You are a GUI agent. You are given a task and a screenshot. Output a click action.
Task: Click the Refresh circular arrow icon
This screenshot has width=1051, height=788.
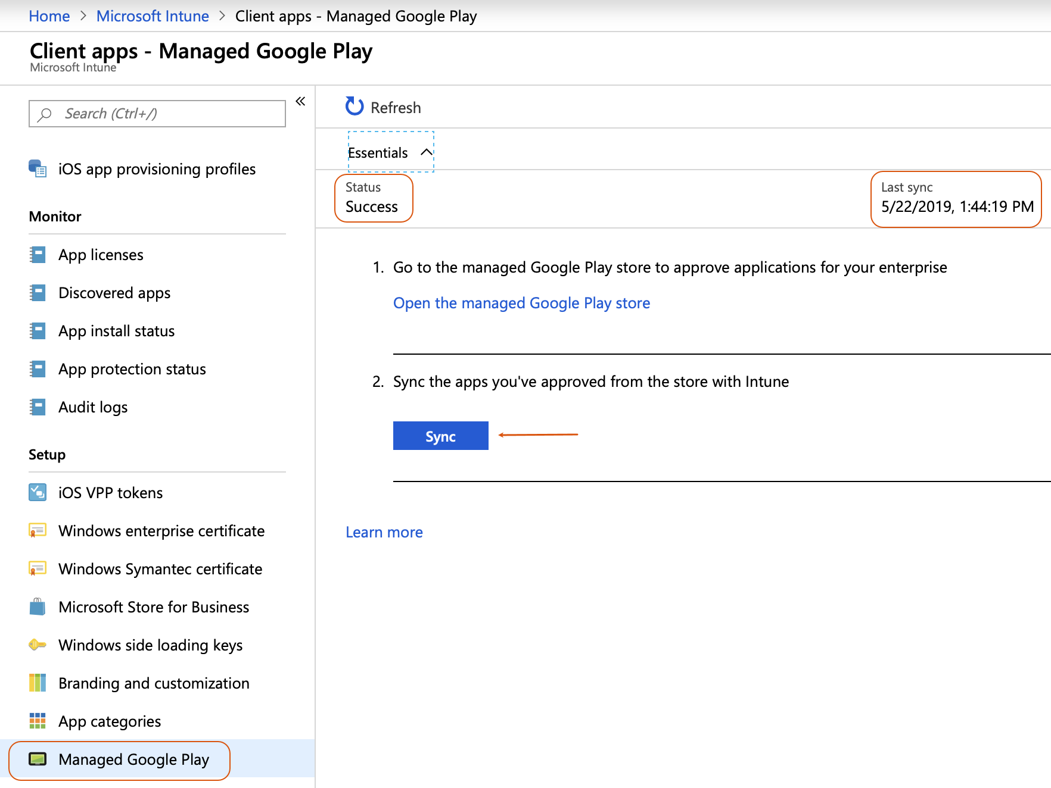coord(355,107)
